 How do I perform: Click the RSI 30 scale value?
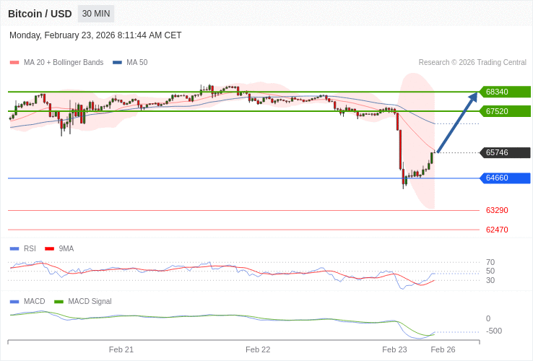point(490,280)
